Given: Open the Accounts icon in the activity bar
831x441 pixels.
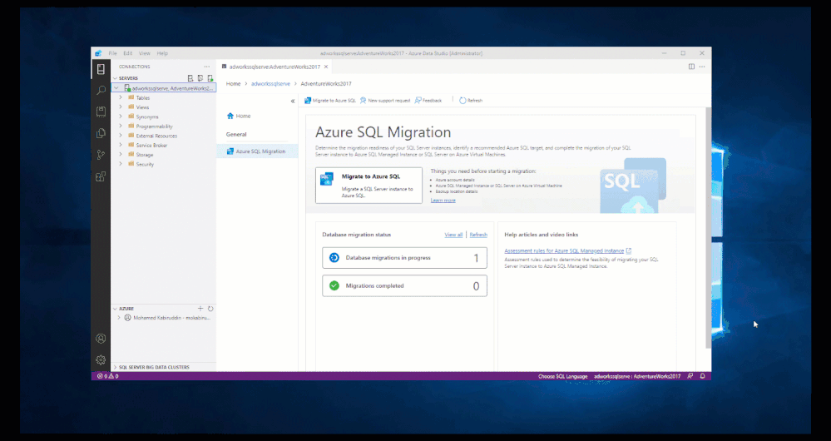Looking at the screenshot, I should [101, 338].
